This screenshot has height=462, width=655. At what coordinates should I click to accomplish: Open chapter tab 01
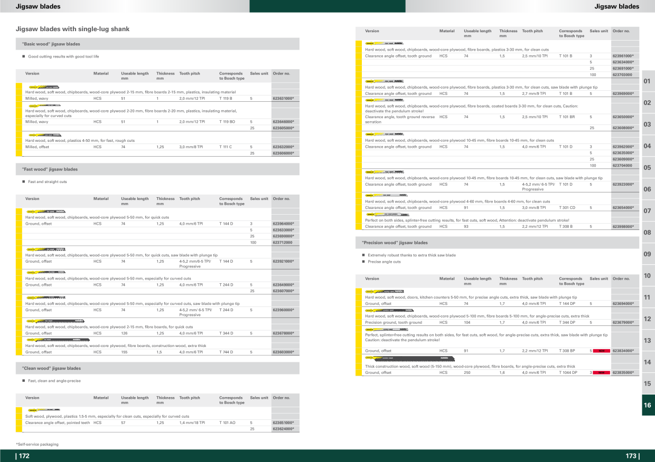648,81
